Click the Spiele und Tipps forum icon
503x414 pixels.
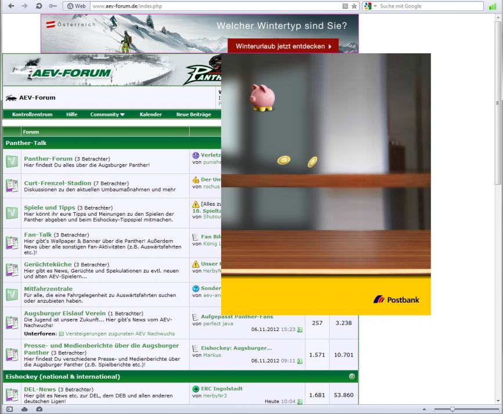tap(12, 213)
